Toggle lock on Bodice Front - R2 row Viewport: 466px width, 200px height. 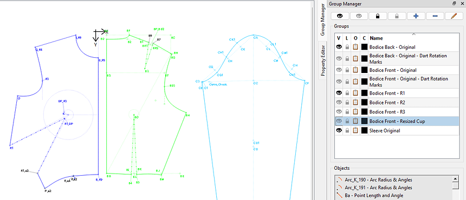click(347, 103)
